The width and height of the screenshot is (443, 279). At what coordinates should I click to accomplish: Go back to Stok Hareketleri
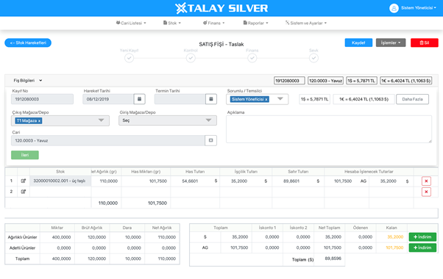[x=28, y=43]
